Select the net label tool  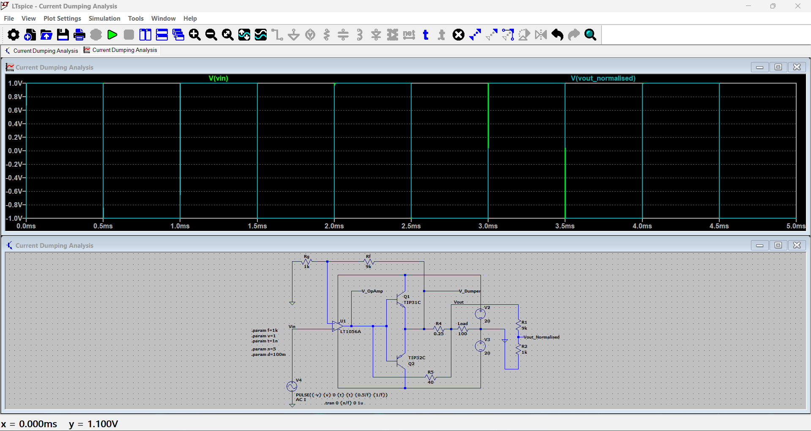coord(409,35)
